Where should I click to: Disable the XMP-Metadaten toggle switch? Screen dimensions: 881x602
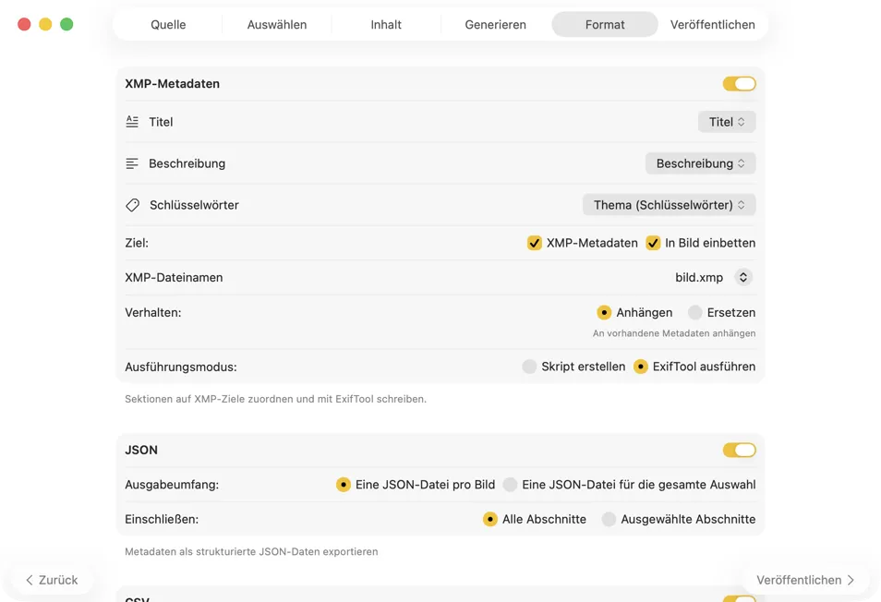click(739, 84)
